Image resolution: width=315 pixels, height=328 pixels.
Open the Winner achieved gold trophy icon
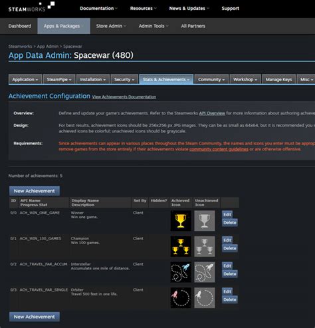(x=181, y=221)
